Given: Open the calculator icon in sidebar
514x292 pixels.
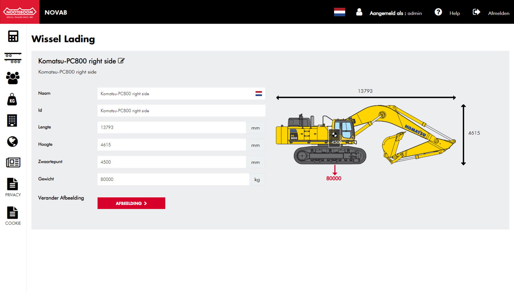Looking at the screenshot, I should [x=13, y=36].
